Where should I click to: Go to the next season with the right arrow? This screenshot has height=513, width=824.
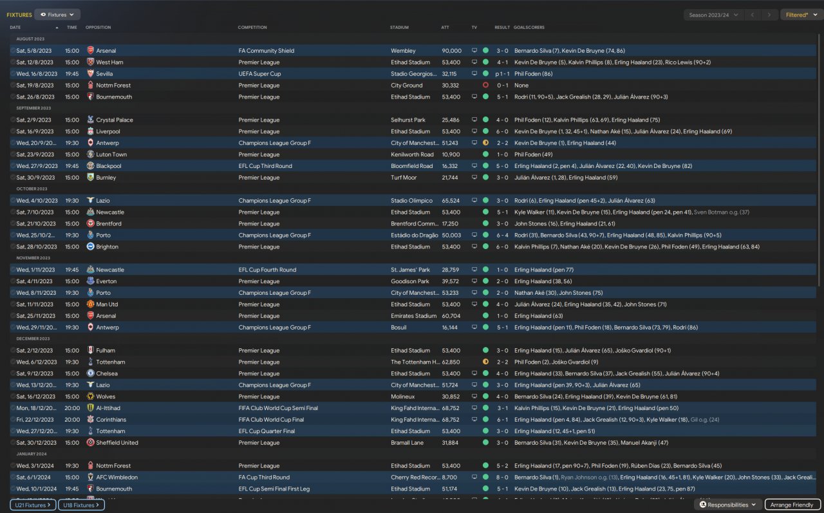(x=769, y=15)
